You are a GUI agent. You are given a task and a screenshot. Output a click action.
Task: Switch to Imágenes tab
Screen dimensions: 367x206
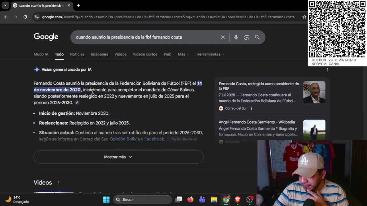(99, 54)
